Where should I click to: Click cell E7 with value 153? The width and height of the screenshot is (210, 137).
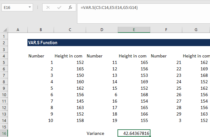tap(134, 75)
